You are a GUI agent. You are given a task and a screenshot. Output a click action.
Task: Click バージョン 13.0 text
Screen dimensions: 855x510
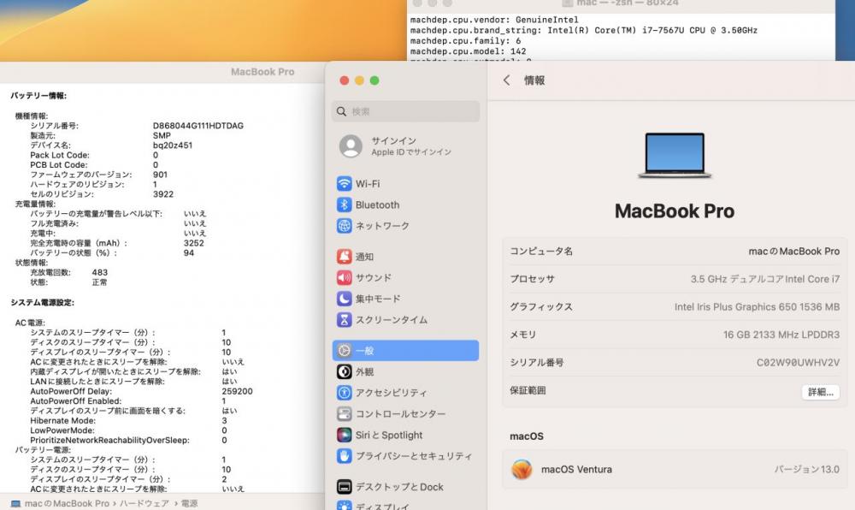(806, 469)
